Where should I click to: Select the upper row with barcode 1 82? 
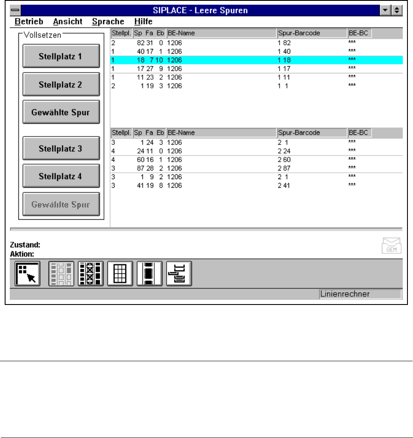[x=256, y=43]
